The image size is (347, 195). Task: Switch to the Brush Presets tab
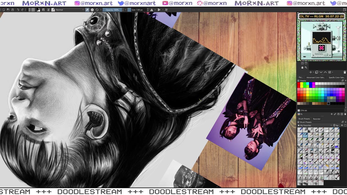(304, 119)
